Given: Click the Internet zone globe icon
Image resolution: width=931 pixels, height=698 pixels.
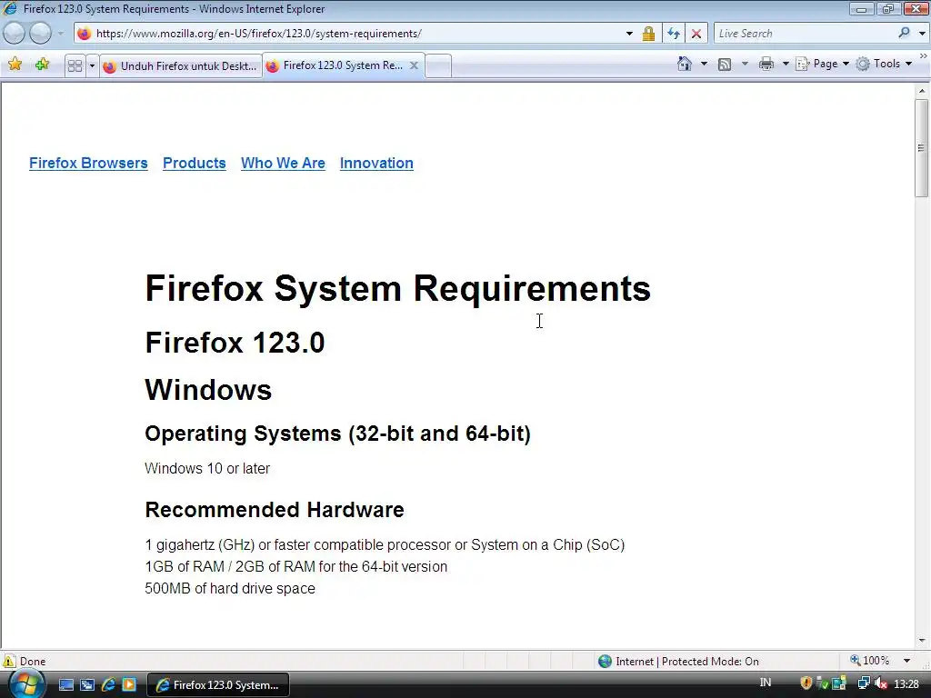Looking at the screenshot, I should click(x=605, y=662).
